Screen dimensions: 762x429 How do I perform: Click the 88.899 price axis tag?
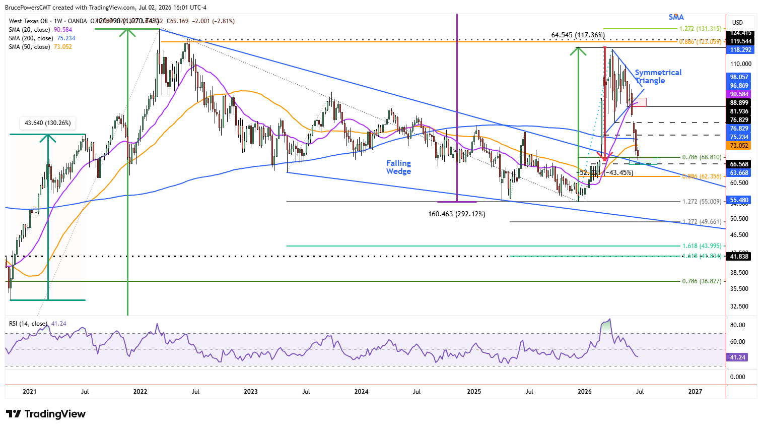click(739, 103)
